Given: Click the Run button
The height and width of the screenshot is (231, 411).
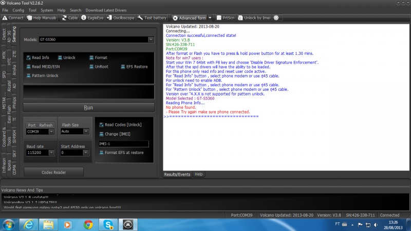Looking at the screenshot, I should coord(88,108).
